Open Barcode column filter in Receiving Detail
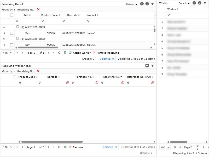This screenshot has height=157, width=209. (x=64, y=21)
